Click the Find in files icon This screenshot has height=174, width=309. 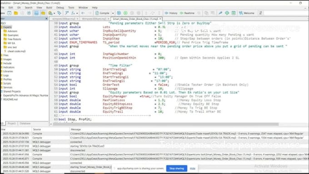pyautogui.click(x=50, y=13)
